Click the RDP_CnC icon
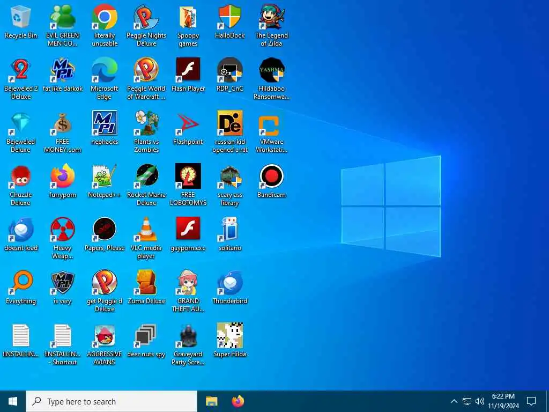This screenshot has width=549, height=412. 229,70
